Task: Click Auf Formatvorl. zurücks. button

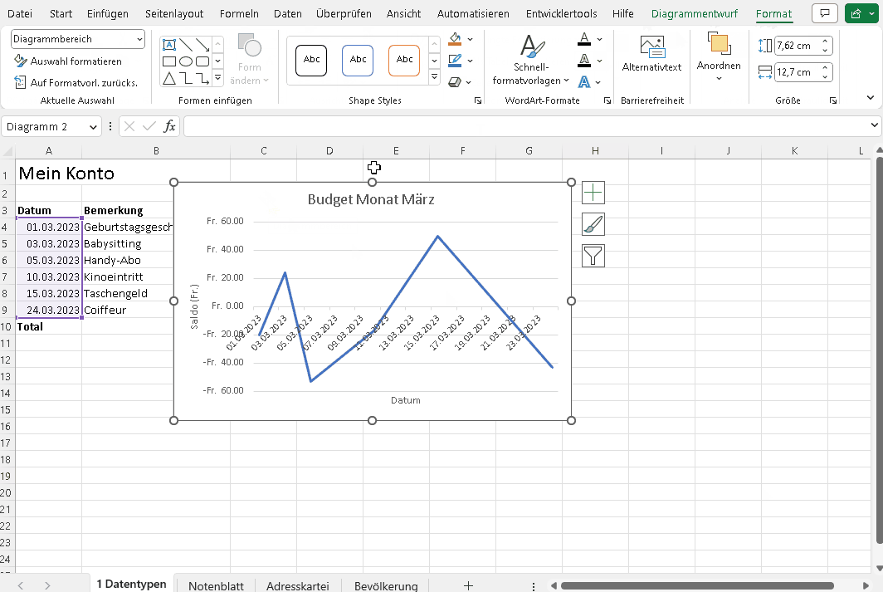Action: (x=76, y=83)
